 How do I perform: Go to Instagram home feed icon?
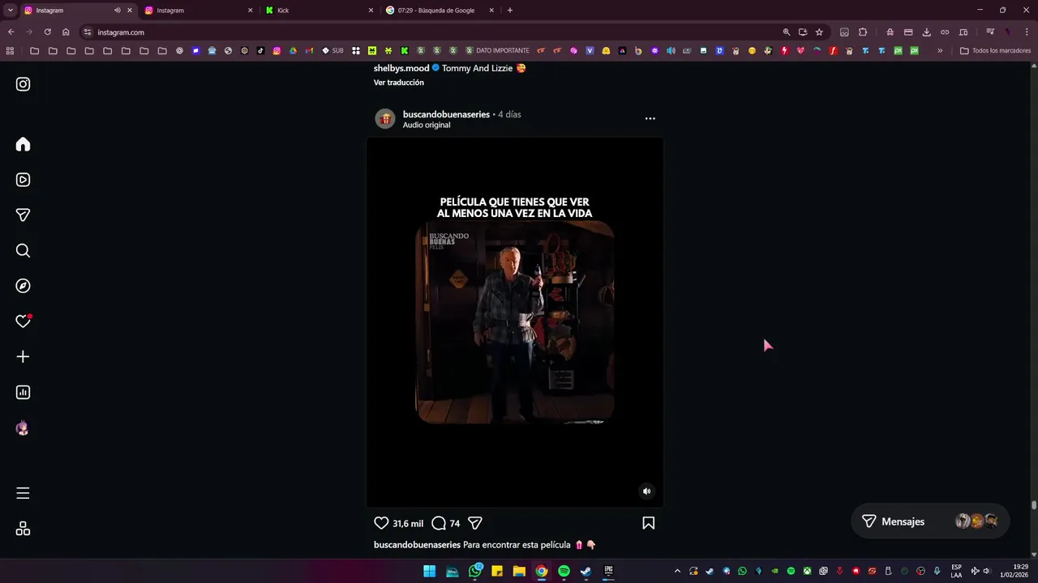click(23, 144)
